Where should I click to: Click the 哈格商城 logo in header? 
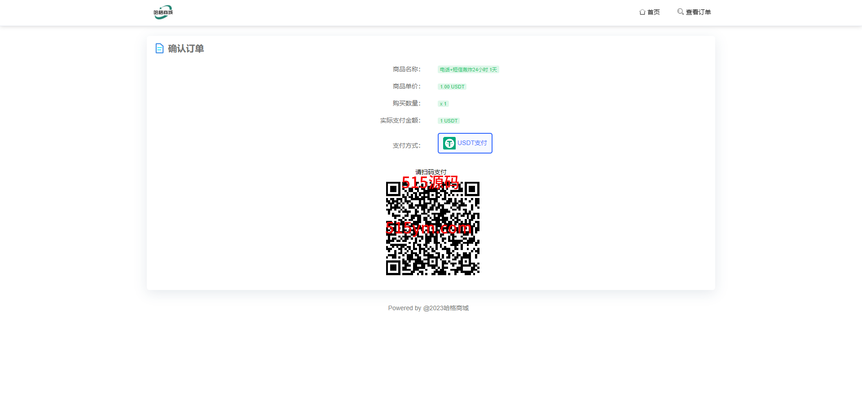tap(163, 12)
